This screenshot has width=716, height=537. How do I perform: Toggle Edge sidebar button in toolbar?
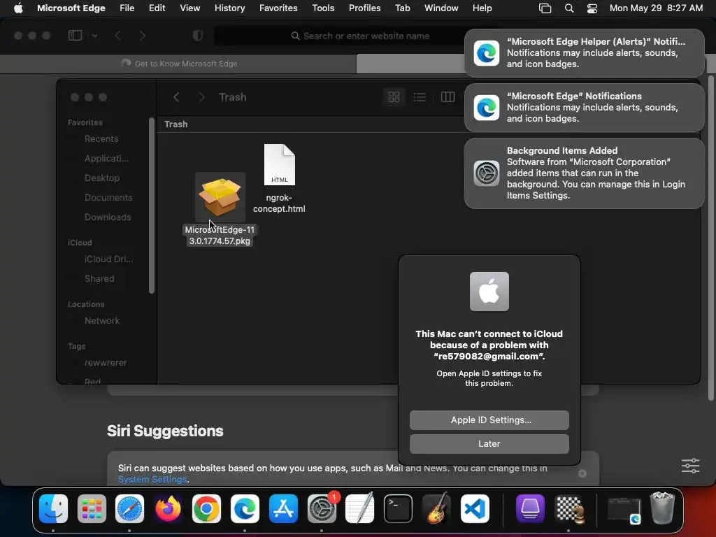(76, 36)
